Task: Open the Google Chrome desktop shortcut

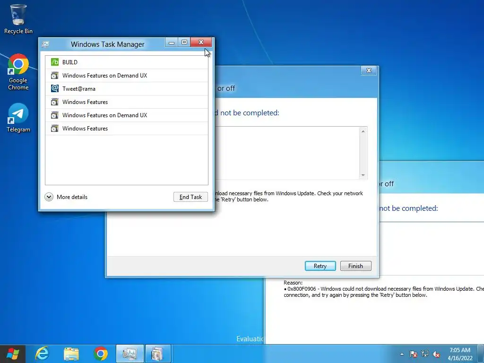Action: pyautogui.click(x=18, y=72)
